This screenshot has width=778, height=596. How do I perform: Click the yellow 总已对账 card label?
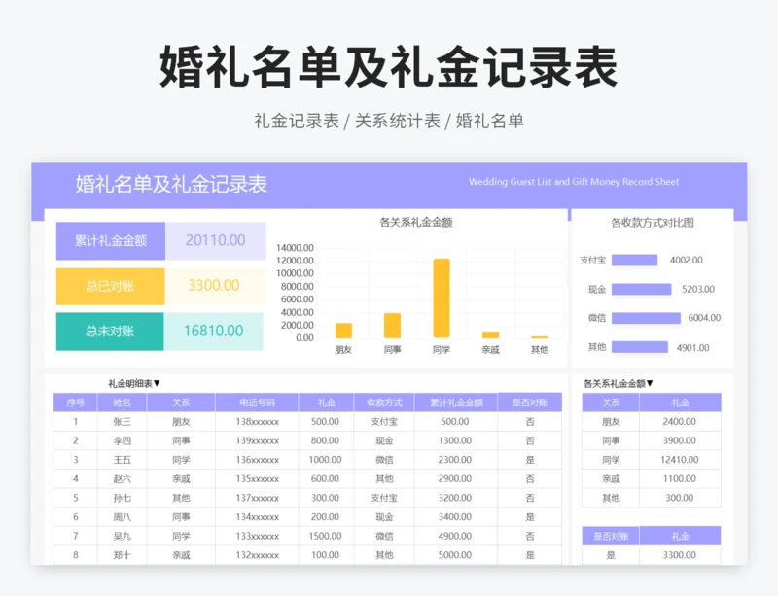click(x=110, y=287)
